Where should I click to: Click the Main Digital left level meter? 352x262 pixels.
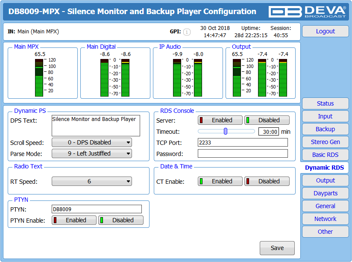pos(104,78)
